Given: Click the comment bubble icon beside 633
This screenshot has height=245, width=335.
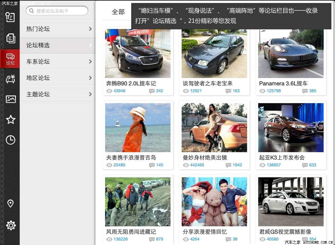Looking at the screenshot, I should (x=305, y=165).
